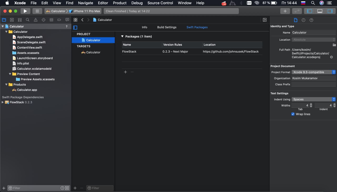
Task: Select Calculator under TARGETS
Action: pos(93,52)
